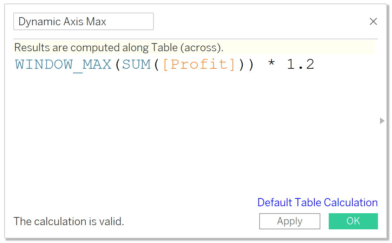Image resolution: width=392 pixels, height=243 pixels.
Task: Click blank space right of name field
Action: (x=260, y=21)
